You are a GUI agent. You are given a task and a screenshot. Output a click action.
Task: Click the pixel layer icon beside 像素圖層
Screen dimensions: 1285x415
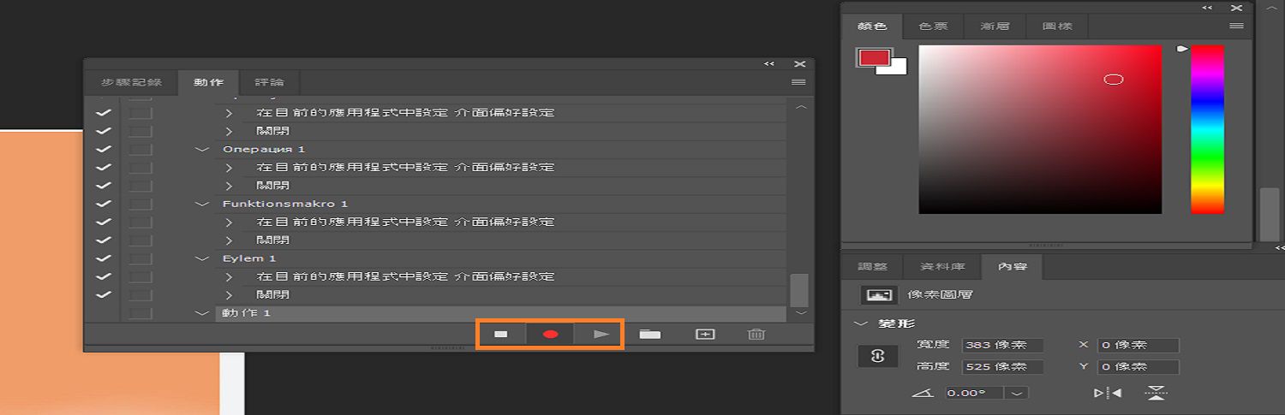click(x=879, y=294)
